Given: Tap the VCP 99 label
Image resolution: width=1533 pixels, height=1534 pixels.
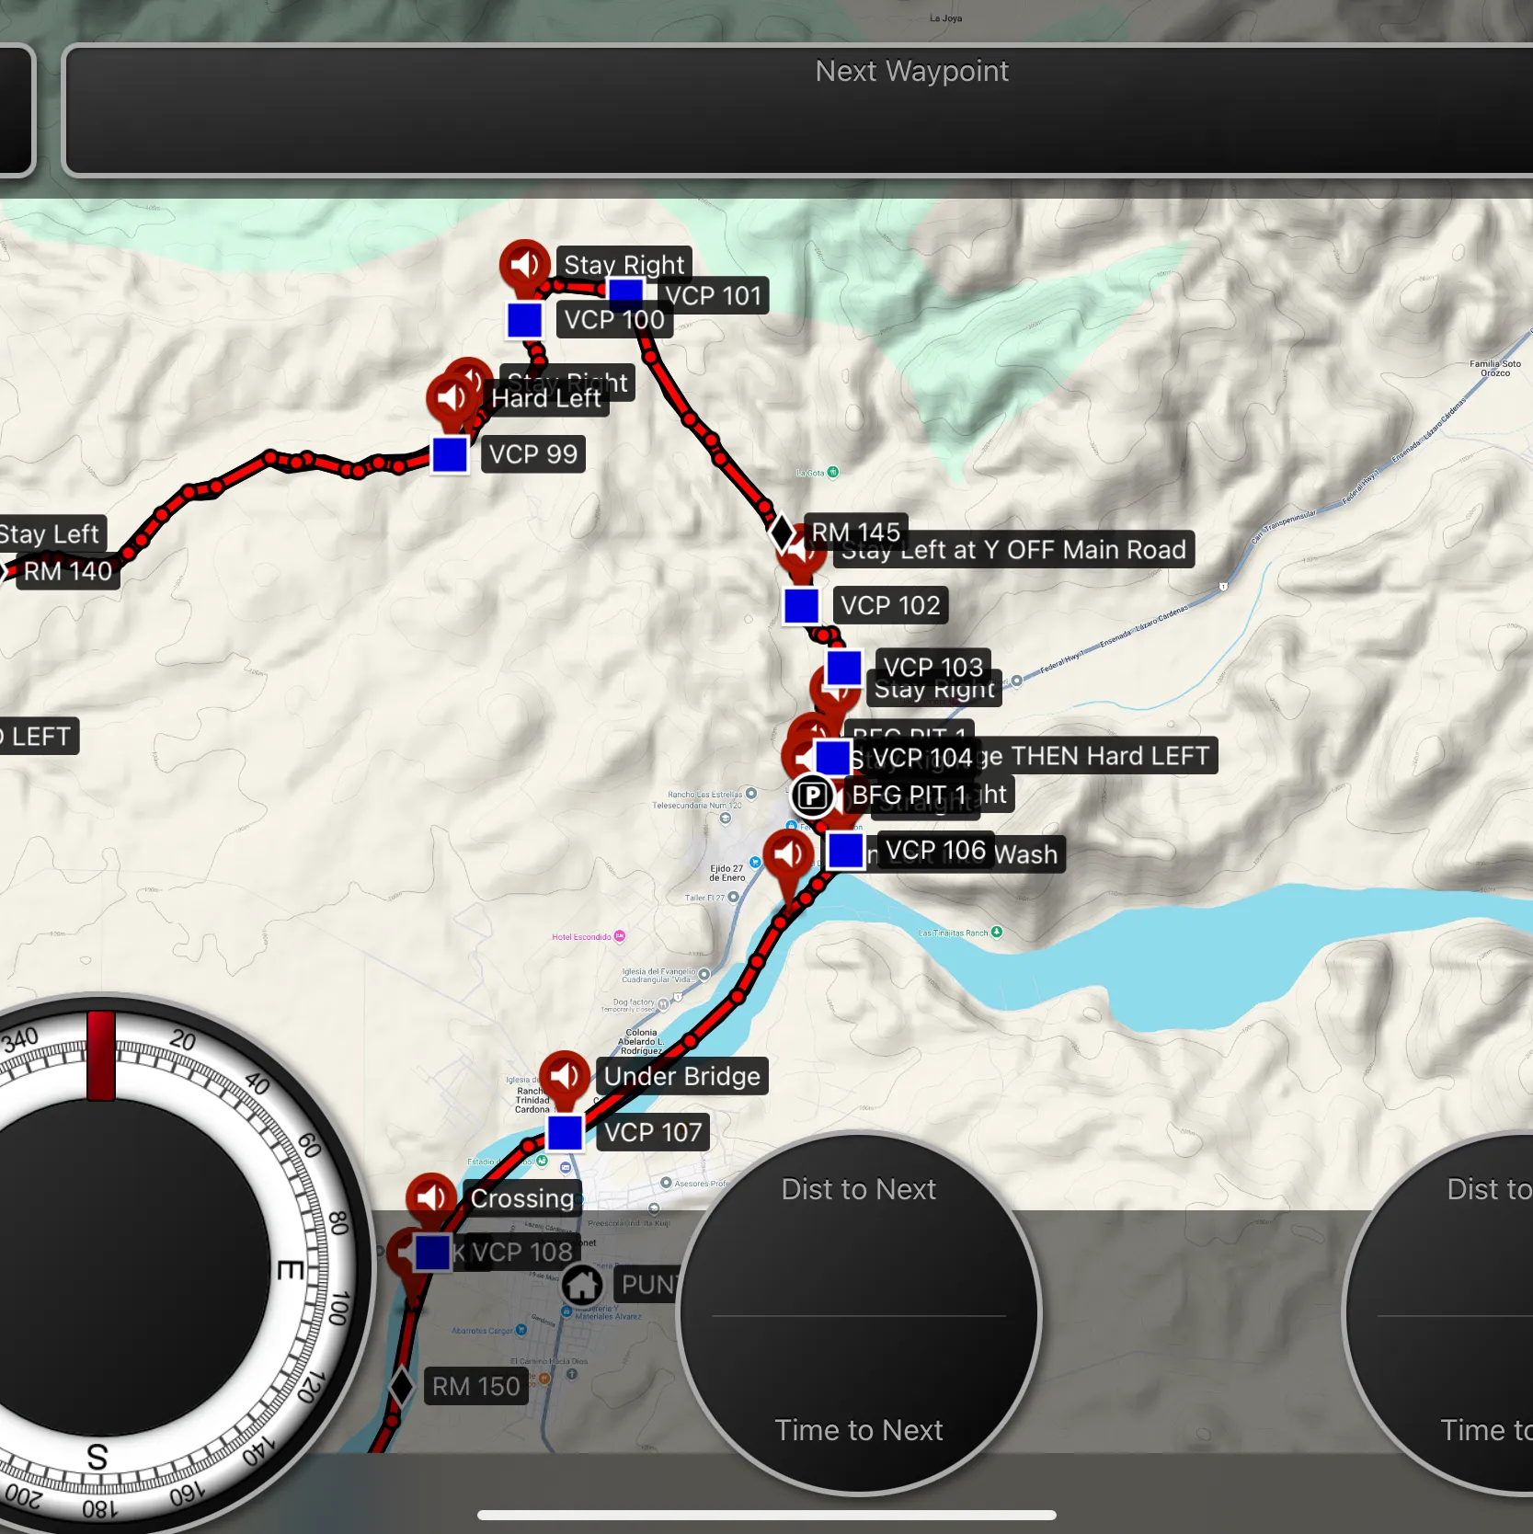Looking at the screenshot, I should point(533,454).
